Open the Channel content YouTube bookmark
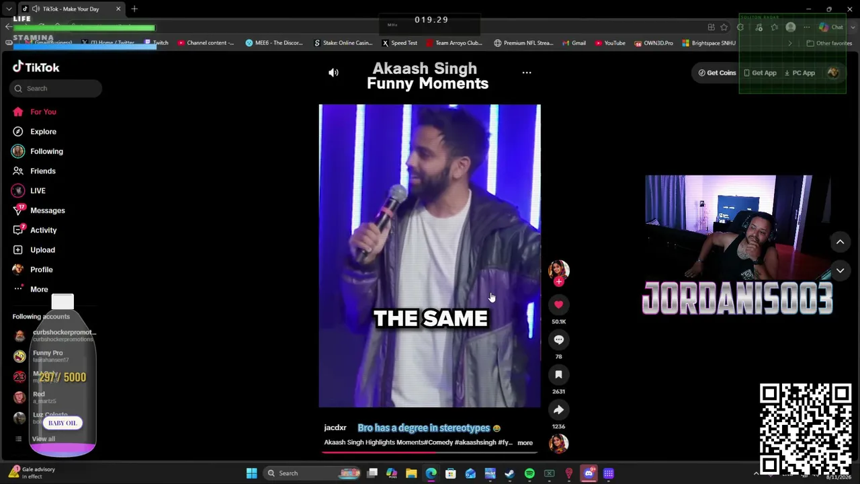Screen dimensions: 860x484 pos(206,43)
